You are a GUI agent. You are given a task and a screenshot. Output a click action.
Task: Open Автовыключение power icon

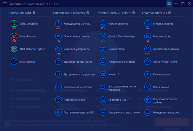tap(58, 100)
